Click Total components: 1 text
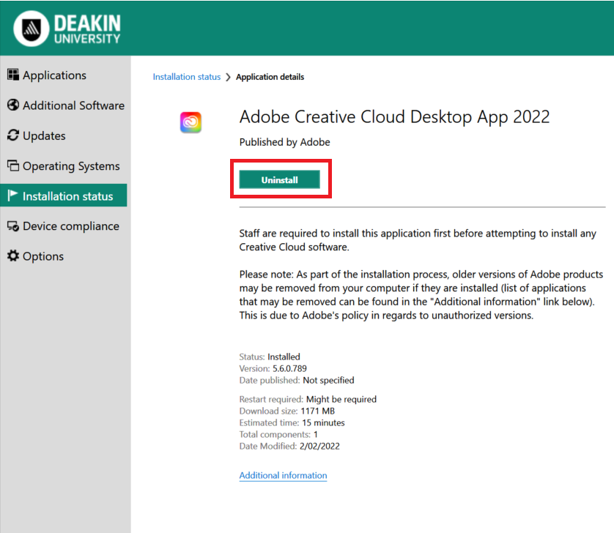614x533 pixels. point(278,434)
